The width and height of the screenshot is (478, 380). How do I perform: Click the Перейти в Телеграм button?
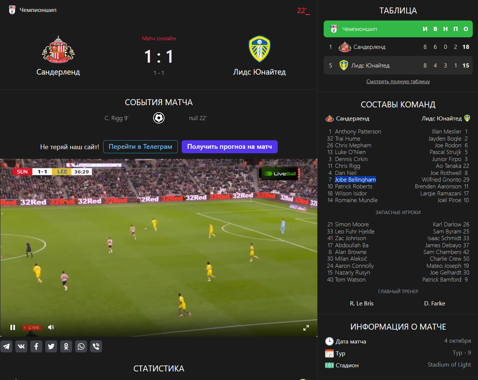(141, 147)
